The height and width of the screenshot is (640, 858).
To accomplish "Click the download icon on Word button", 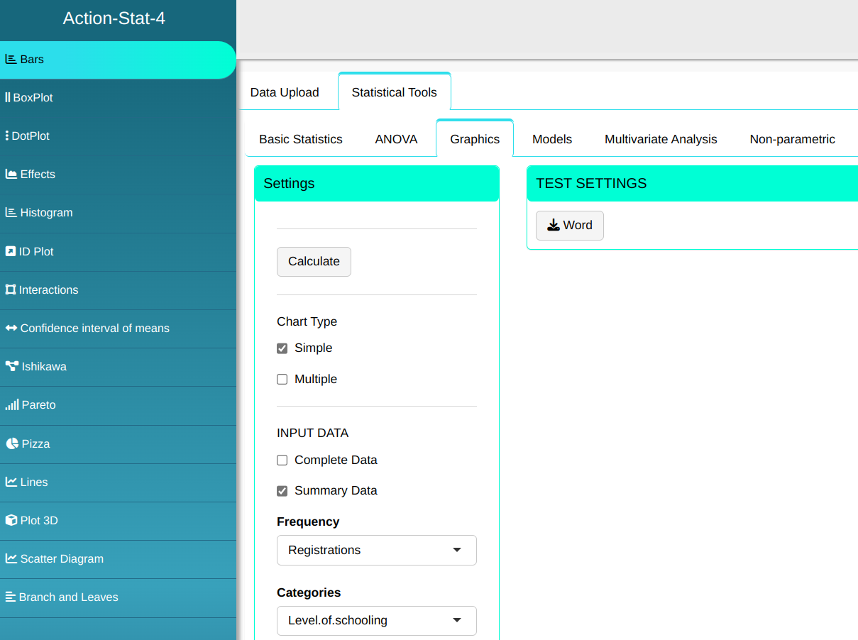I will pos(554,225).
